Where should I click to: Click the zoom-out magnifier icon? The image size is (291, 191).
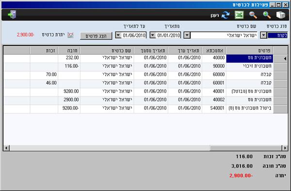pos(253,15)
